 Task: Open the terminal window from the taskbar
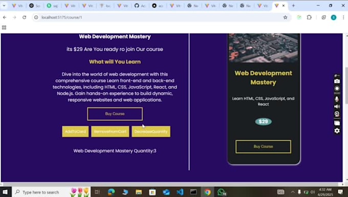pos(193,192)
